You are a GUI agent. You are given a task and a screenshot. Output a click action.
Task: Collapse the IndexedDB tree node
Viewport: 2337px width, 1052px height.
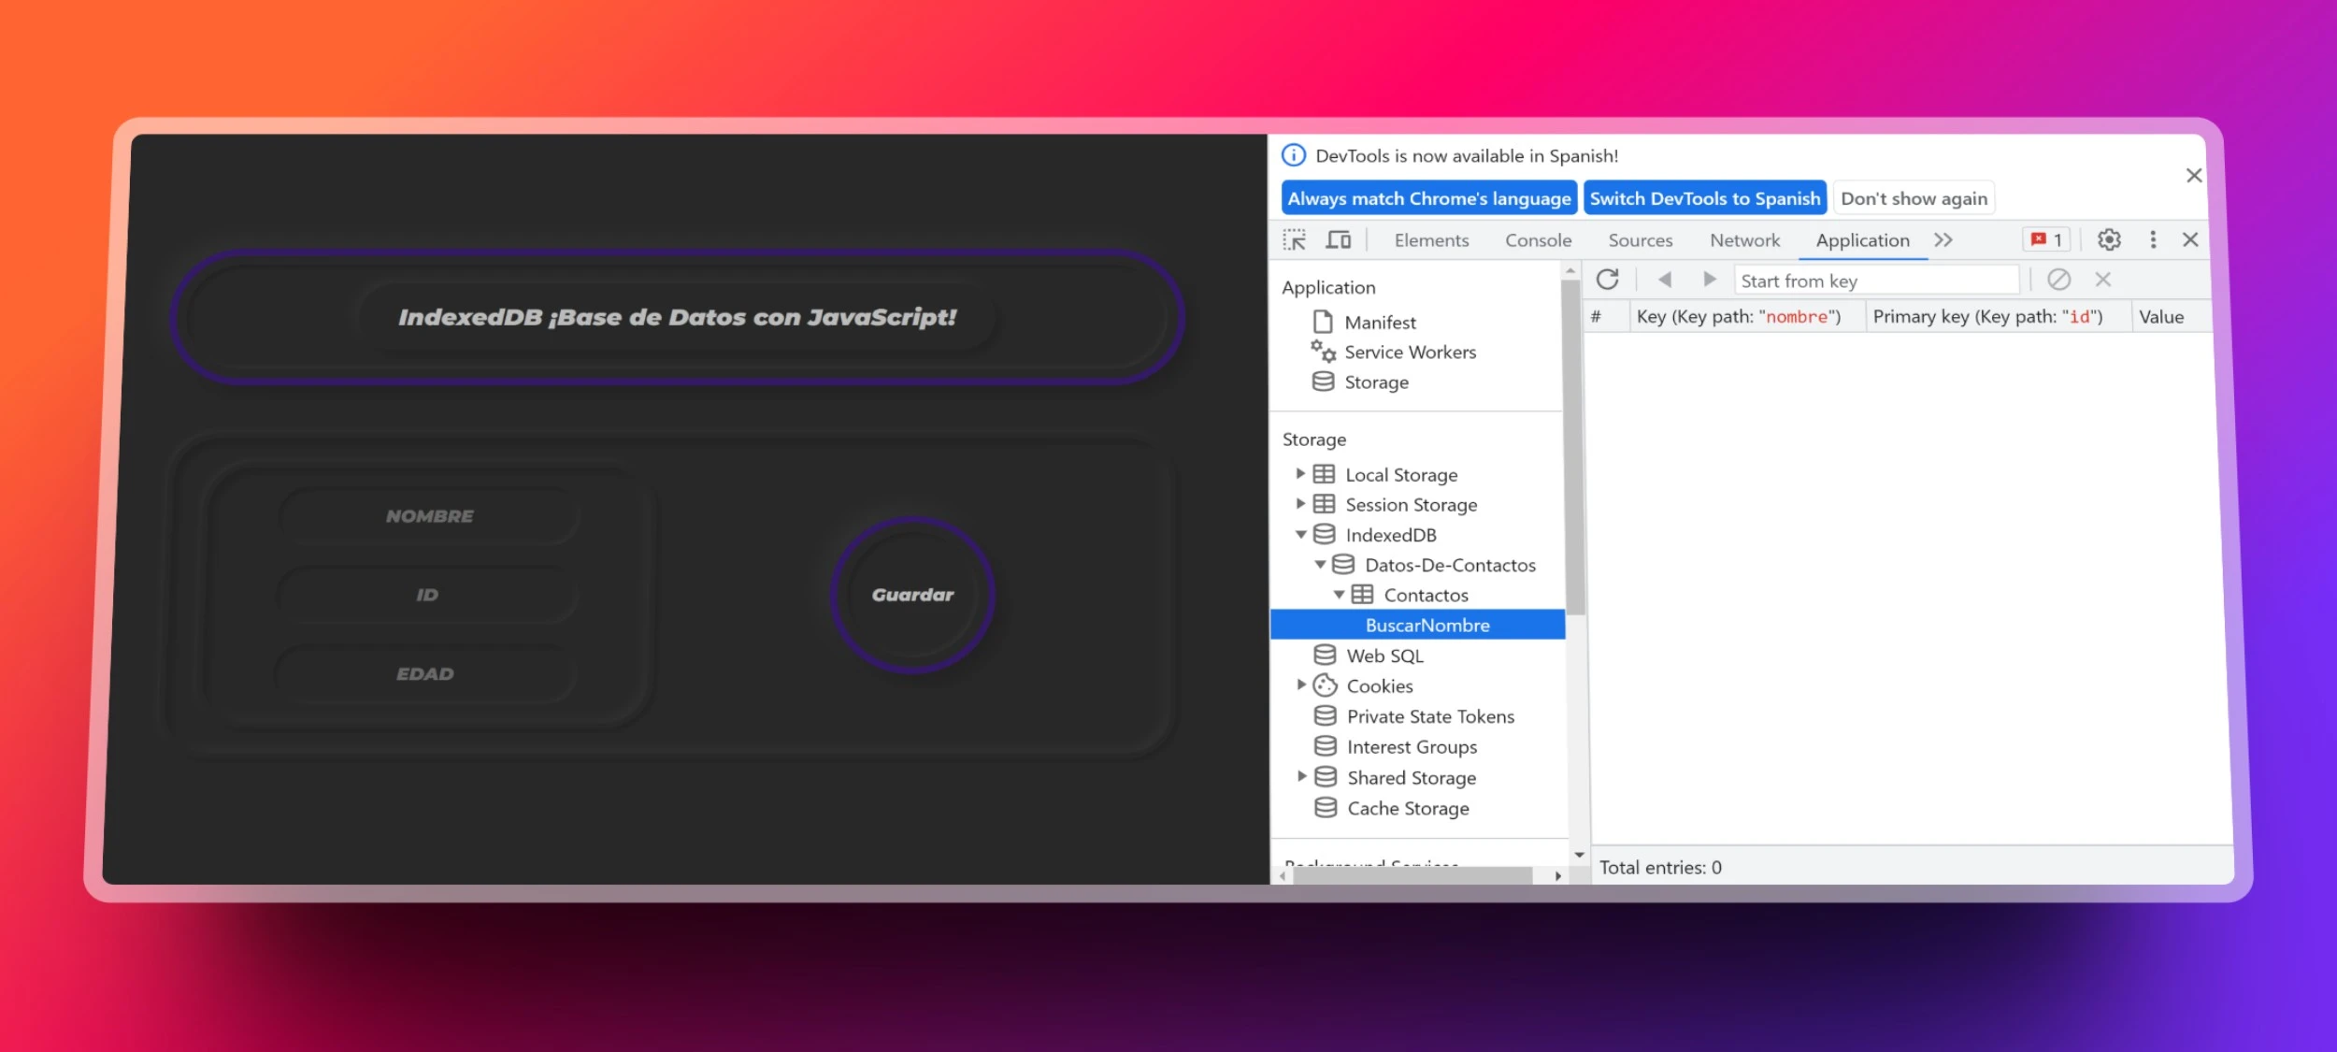click(x=1299, y=535)
